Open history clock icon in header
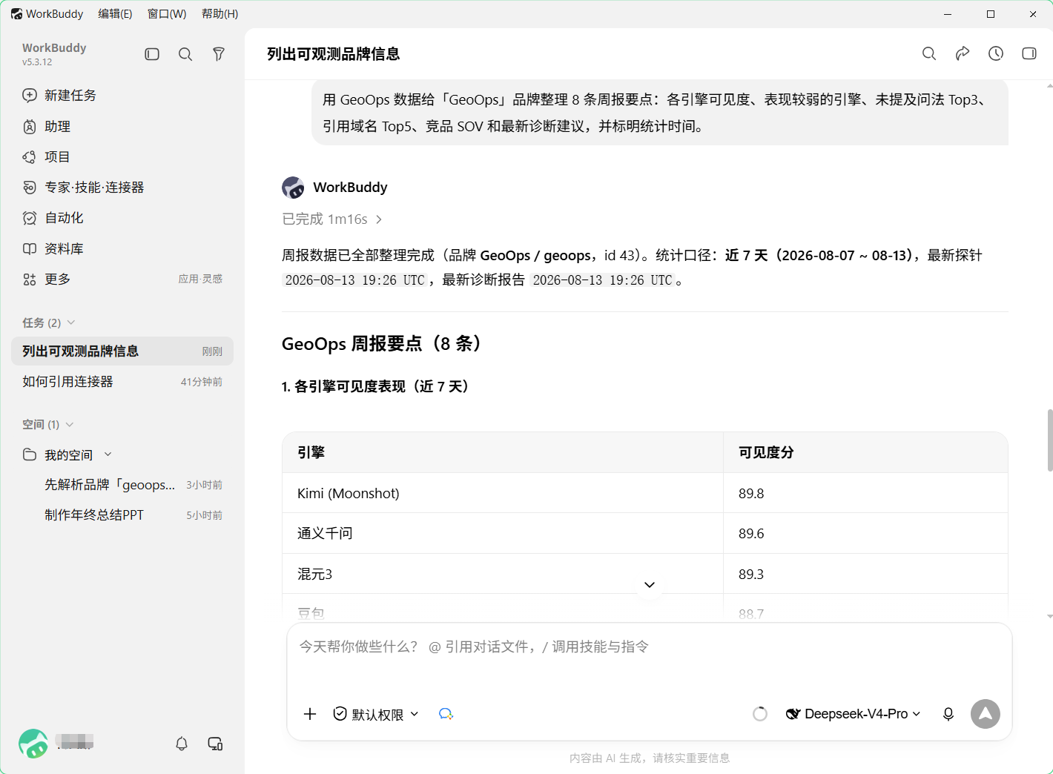 pyautogui.click(x=996, y=53)
